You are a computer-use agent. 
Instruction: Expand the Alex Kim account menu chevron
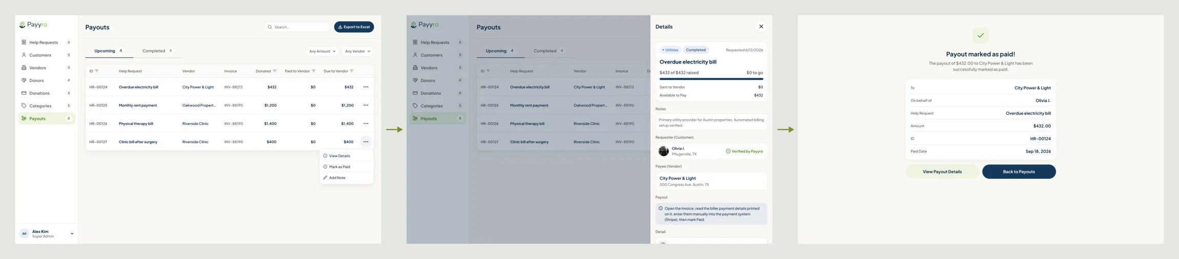[72, 233]
